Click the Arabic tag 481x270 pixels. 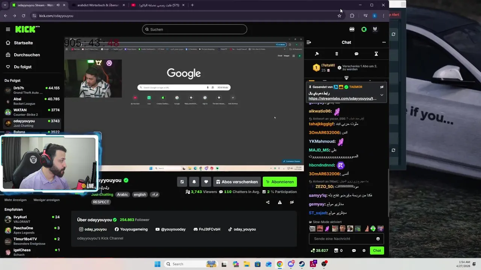coord(123,195)
